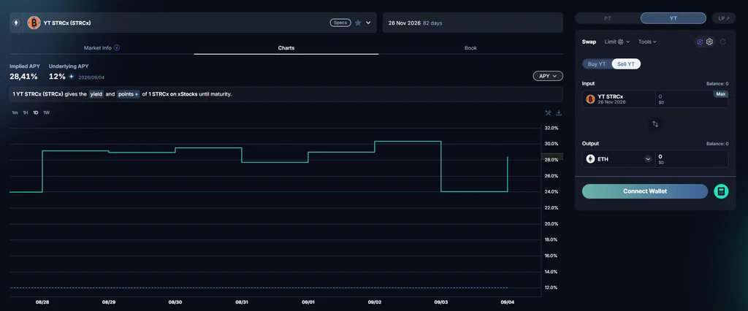The width and height of the screenshot is (748, 311).
Task: Choose Sell YT option
Action: tap(626, 64)
